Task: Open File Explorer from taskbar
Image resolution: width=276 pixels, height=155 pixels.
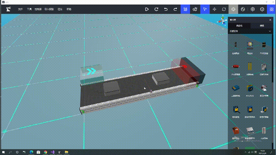Action: (x=66, y=152)
